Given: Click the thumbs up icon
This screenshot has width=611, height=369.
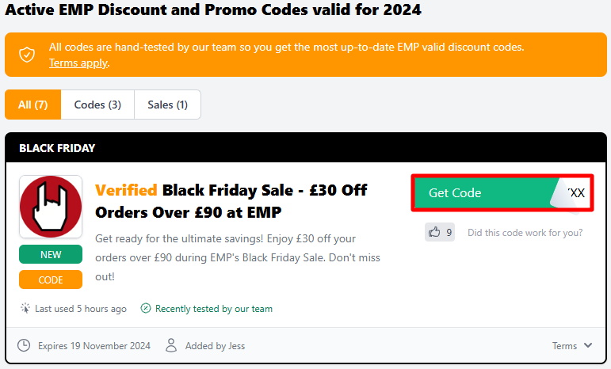Looking at the screenshot, I should tap(434, 232).
